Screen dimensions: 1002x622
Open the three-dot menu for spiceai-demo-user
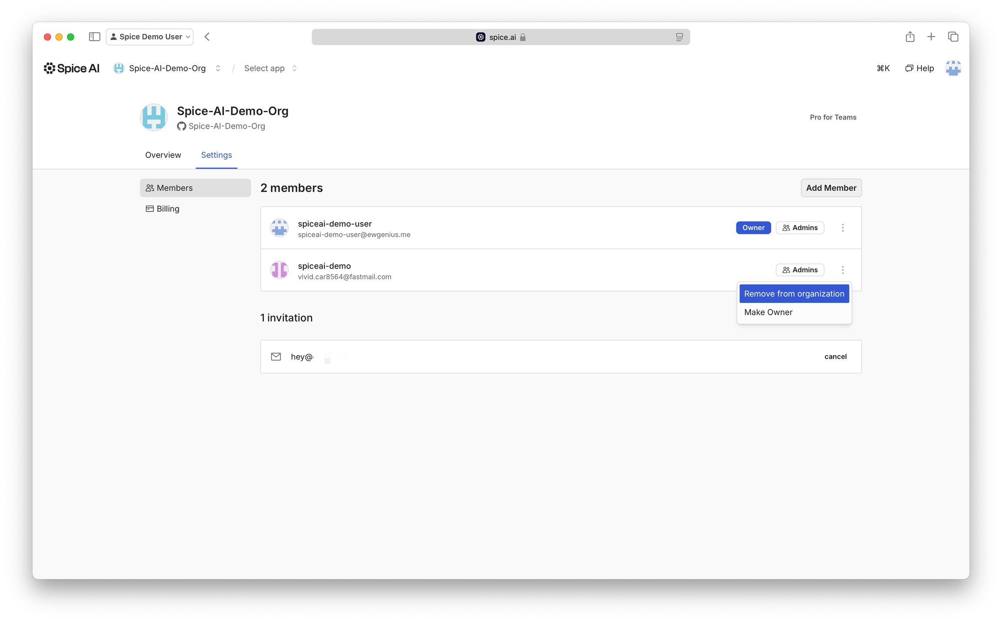pos(842,228)
